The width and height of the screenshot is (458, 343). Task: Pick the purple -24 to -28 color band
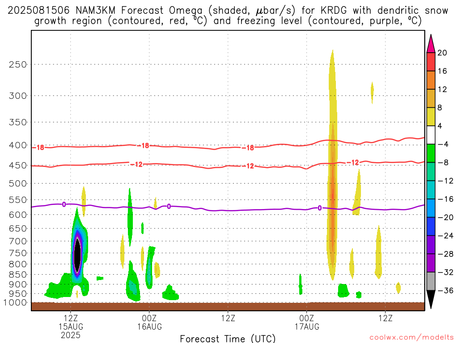(x=431, y=245)
